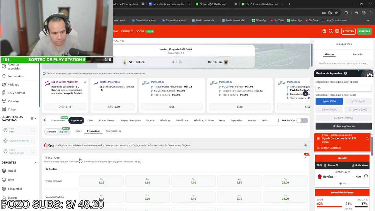This screenshot has width=375, height=211.
Task: Open the site settings gear icon
Action: [337, 31]
